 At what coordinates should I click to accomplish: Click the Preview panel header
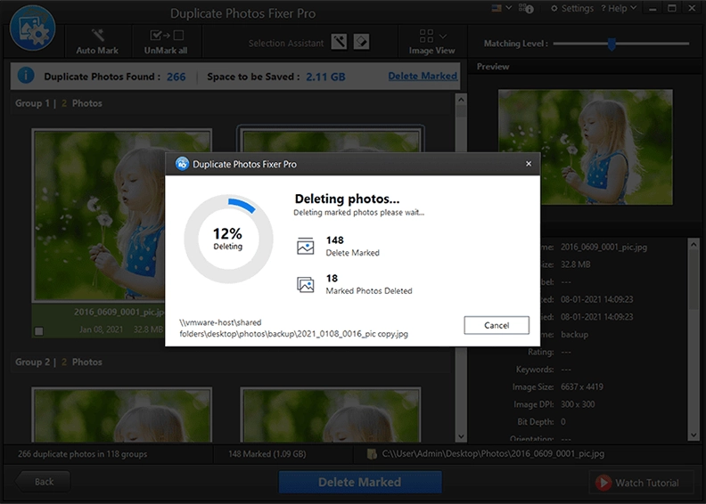tap(493, 67)
